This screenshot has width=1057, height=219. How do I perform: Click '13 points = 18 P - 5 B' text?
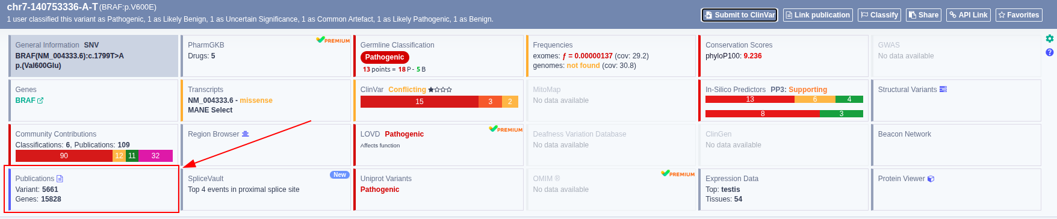pyautogui.click(x=394, y=69)
